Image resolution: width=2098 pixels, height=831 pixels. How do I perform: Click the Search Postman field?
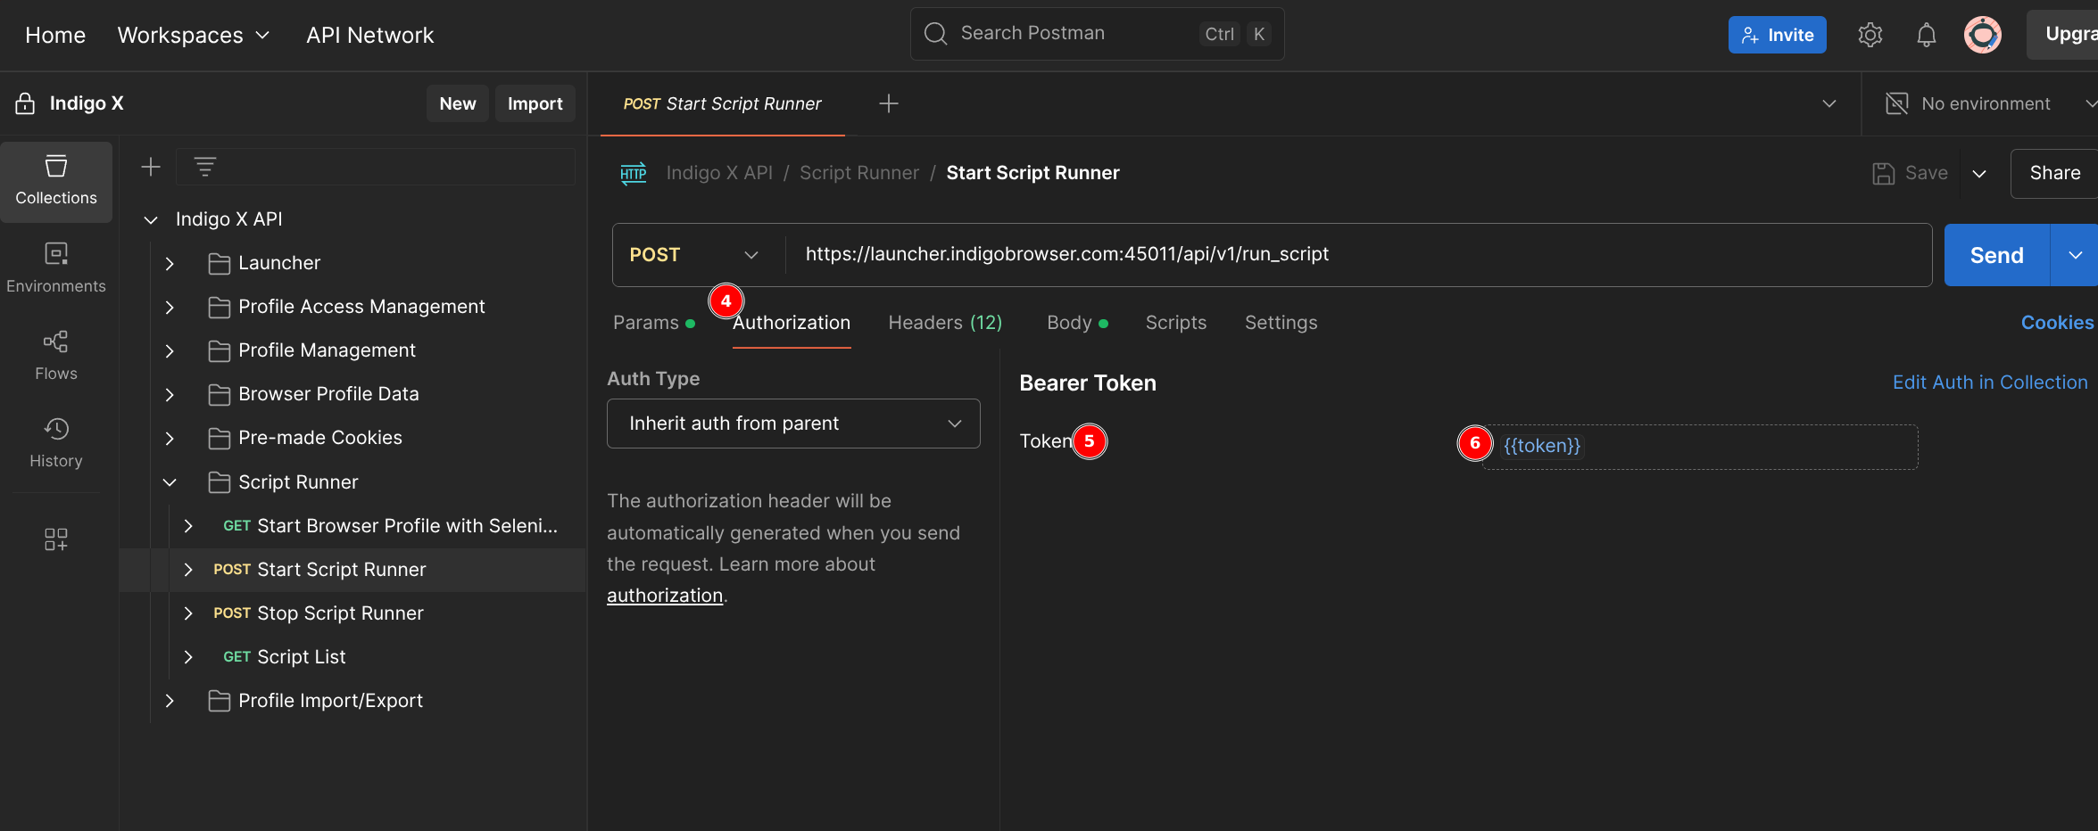coord(1097,34)
